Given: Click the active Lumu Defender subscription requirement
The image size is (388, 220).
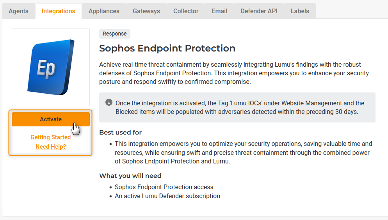Looking at the screenshot, I should [167, 196].
